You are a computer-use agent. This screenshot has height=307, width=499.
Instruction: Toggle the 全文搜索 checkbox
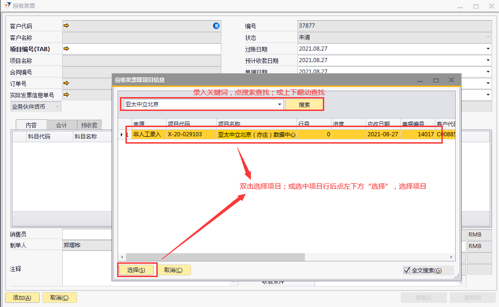(x=407, y=270)
